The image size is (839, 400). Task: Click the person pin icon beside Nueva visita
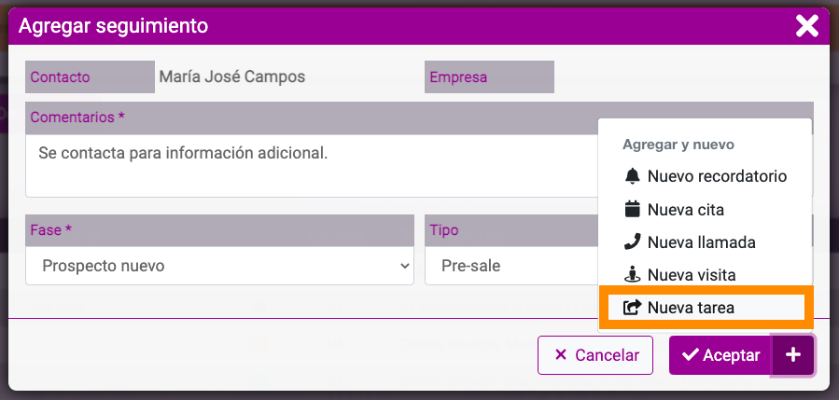pyautogui.click(x=632, y=275)
